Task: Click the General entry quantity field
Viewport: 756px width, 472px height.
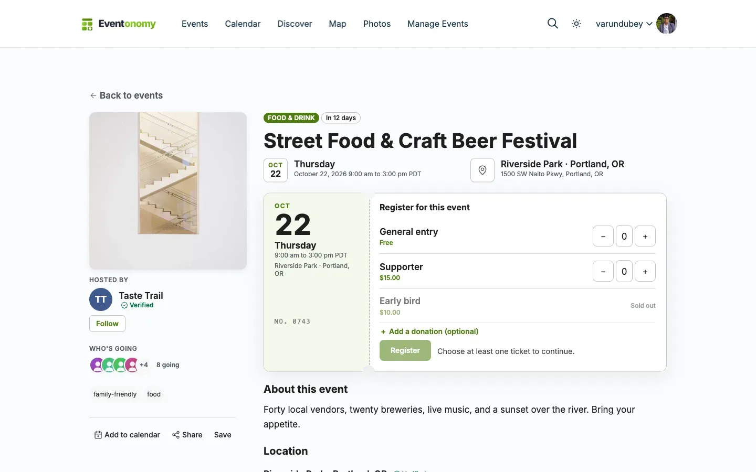Action: point(624,236)
